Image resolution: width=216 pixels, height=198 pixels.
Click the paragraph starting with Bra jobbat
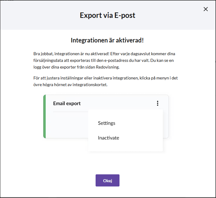(104, 60)
